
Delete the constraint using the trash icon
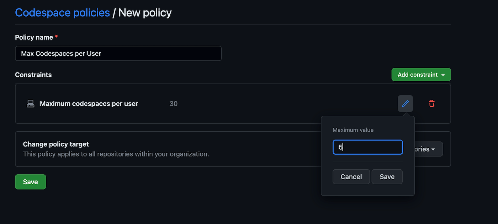point(431,103)
